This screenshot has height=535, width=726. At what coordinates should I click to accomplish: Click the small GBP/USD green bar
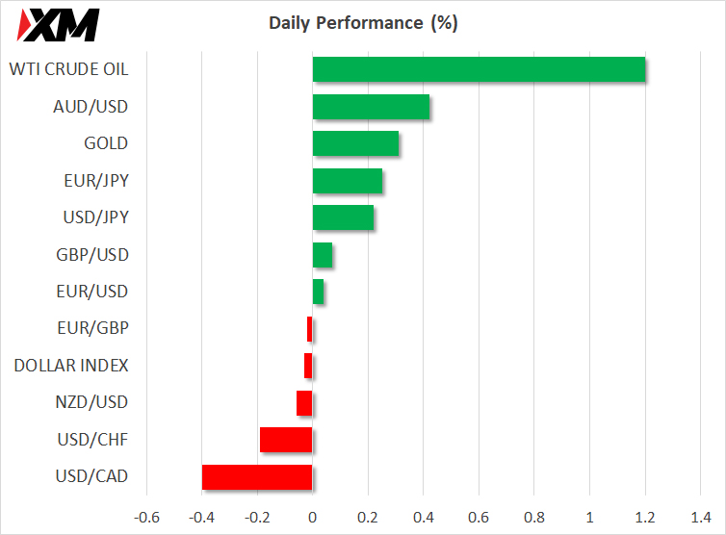[323, 255]
